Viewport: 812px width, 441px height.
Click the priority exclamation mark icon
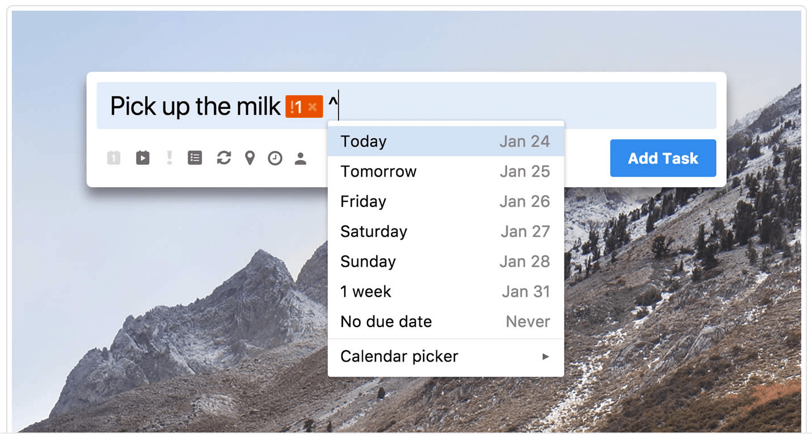(x=169, y=158)
